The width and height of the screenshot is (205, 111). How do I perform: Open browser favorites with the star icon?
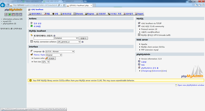coord(199,5)
